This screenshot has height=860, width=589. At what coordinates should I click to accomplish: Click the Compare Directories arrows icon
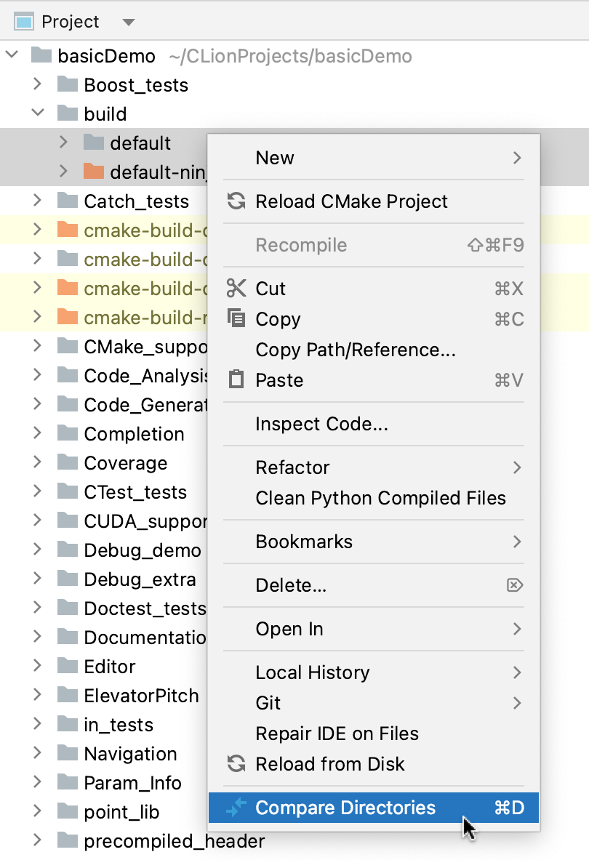click(236, 807)
